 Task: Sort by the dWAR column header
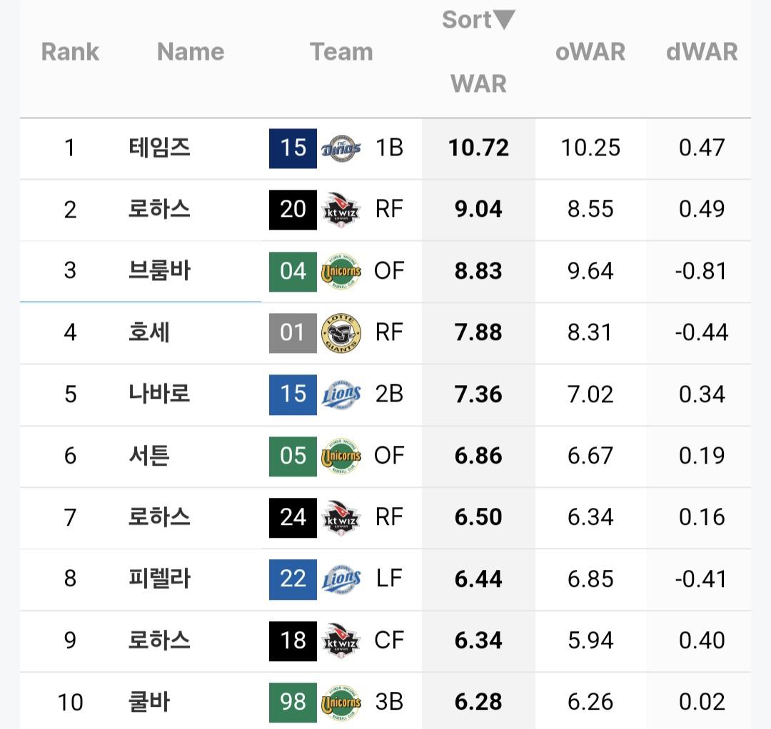click(x=701, y=51)
